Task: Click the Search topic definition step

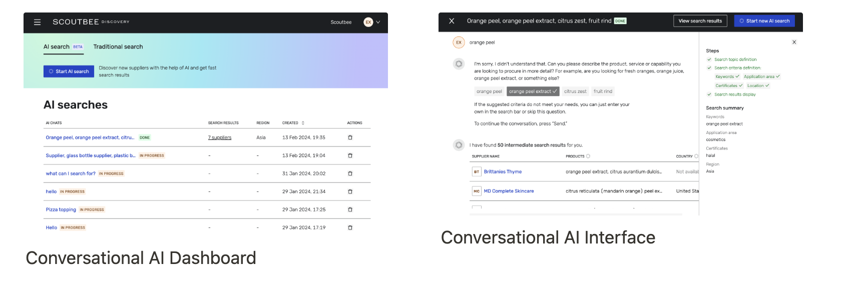Action: click(x=735, y=59)
